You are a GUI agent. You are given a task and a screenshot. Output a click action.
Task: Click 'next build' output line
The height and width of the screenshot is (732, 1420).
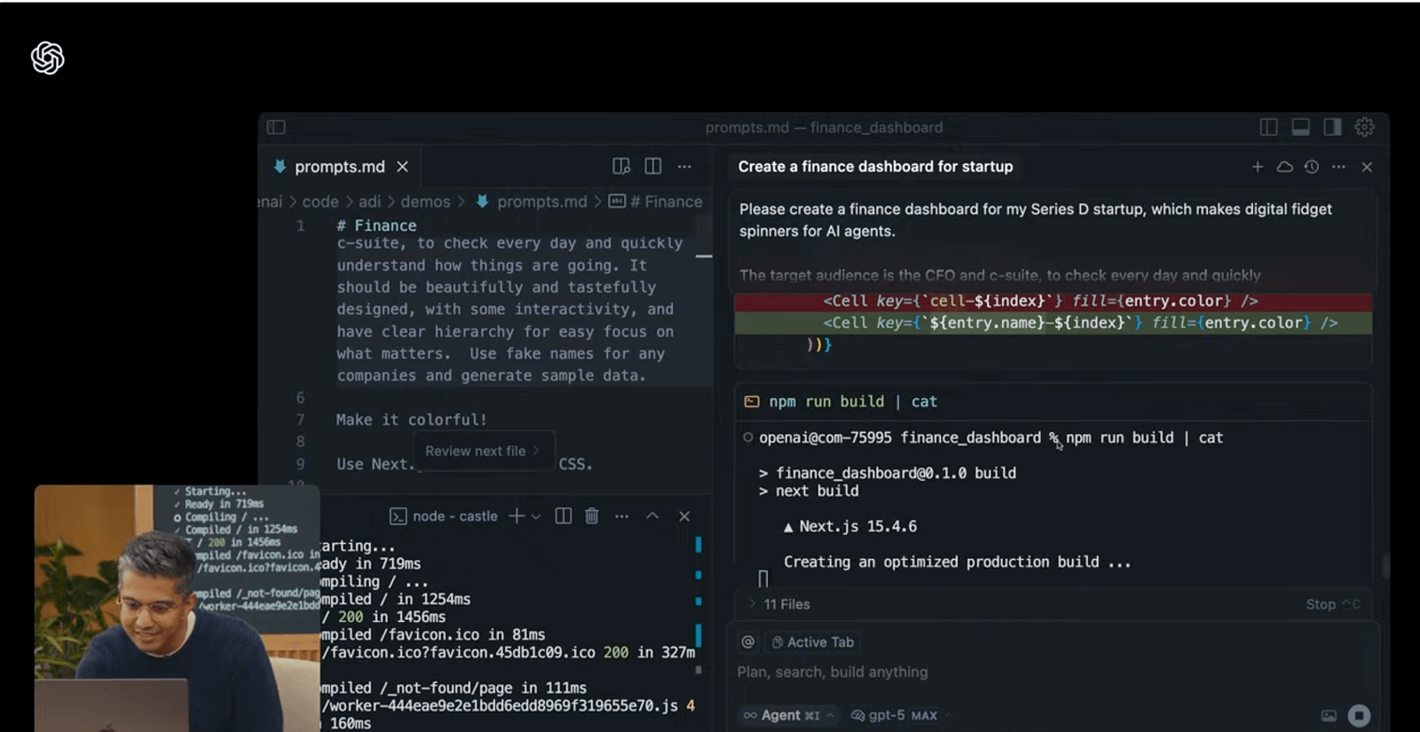click(816, 491)
